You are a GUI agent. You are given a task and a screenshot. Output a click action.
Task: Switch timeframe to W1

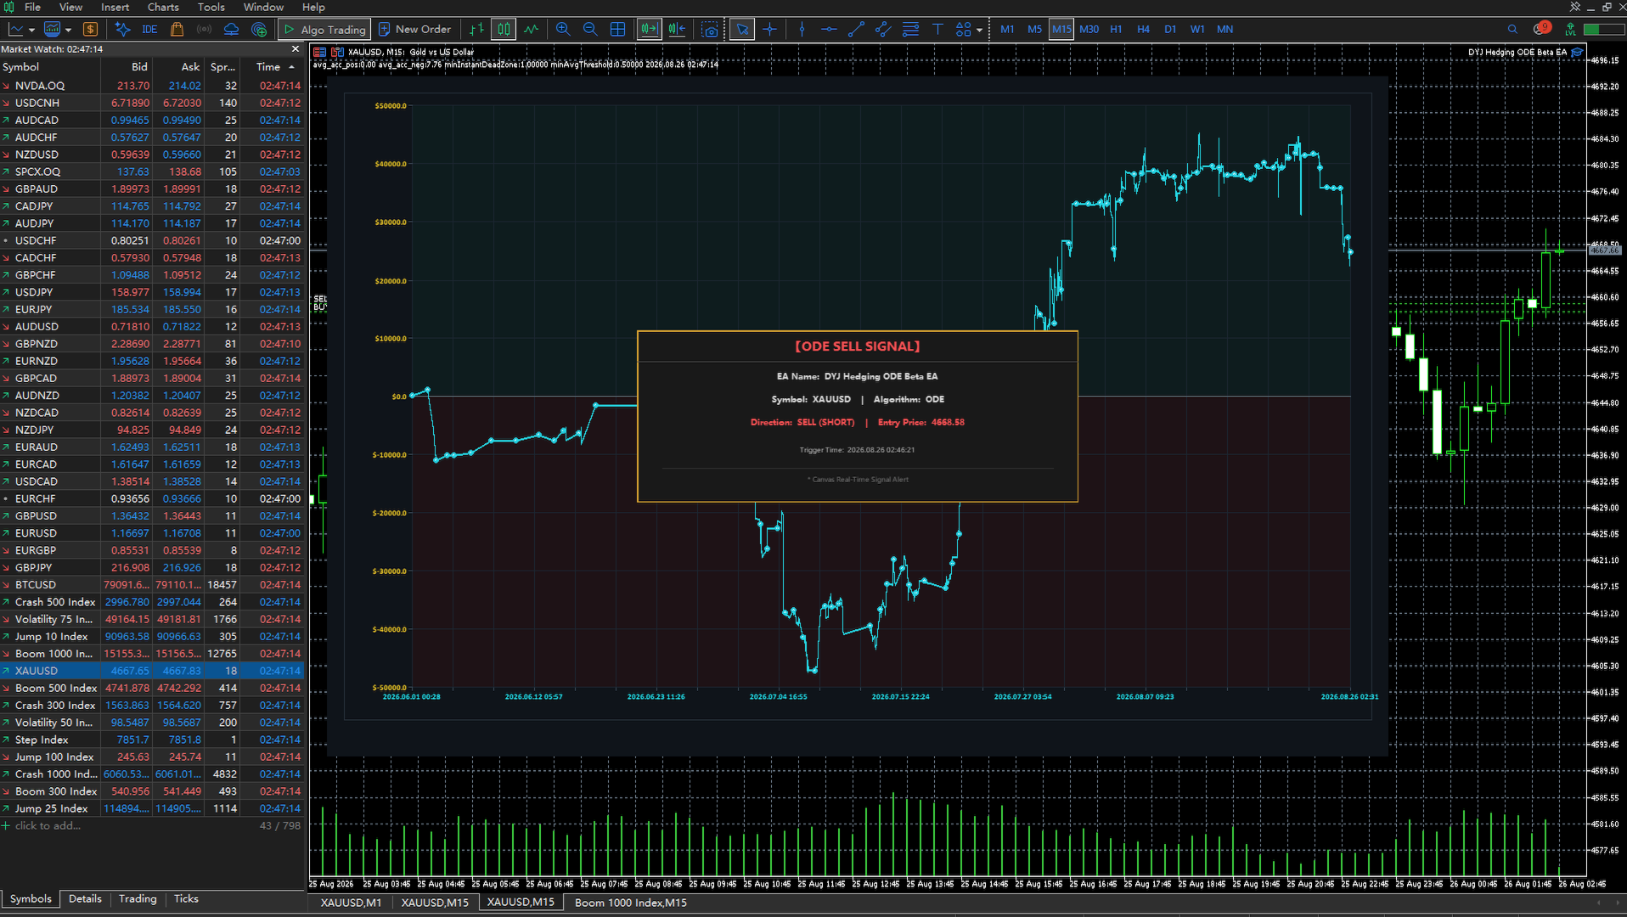click(1197, 29)
